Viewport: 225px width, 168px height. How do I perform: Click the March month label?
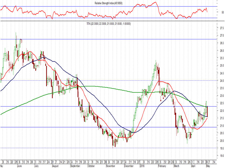point(176,166)
